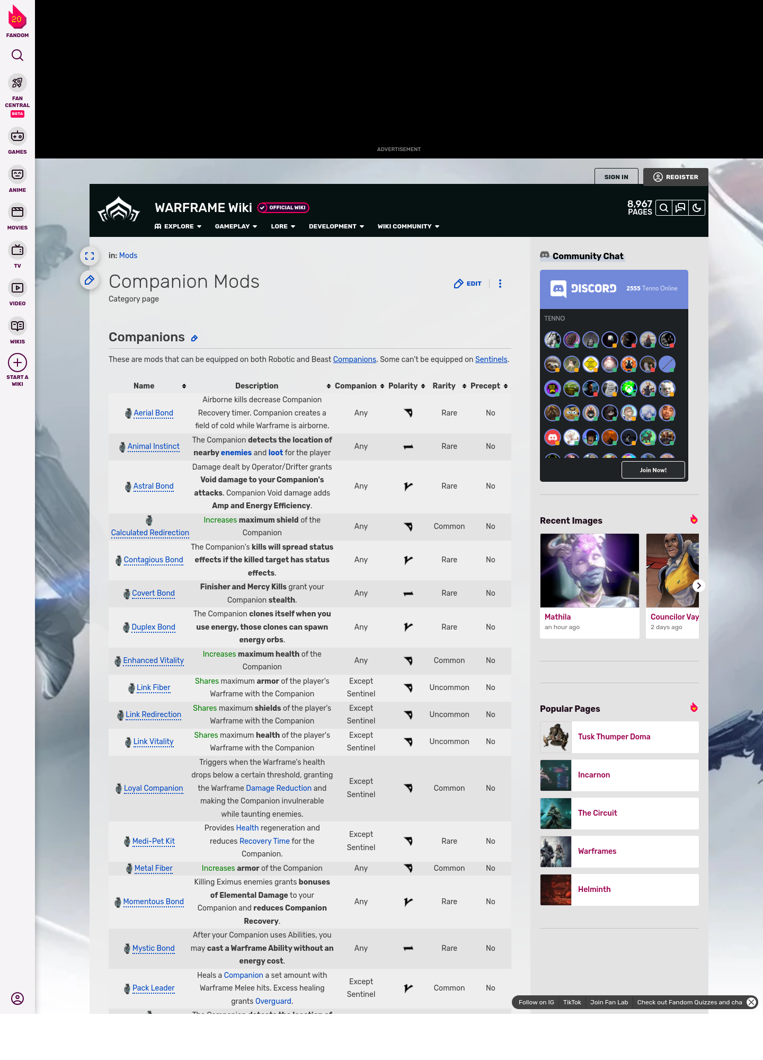Viewport: 763px width, 1060px height.
Task: Open the Lore navigation menu
Action: click(282, 226)
